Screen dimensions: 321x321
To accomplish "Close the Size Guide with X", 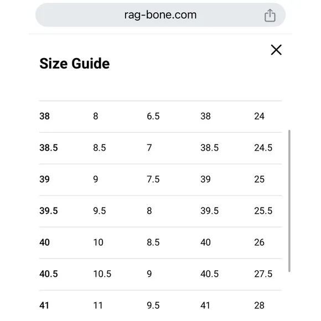I will [x=276, y=50].
